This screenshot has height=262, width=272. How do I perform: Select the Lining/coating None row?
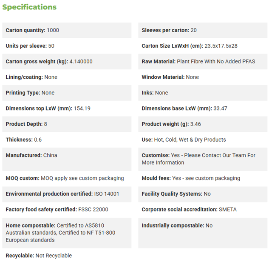click(67, 77)
